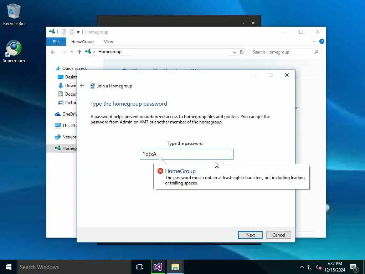Select OneDrive in the navigation pane
365x274 pixels.
pyautogui.click(x=66, y=114)
